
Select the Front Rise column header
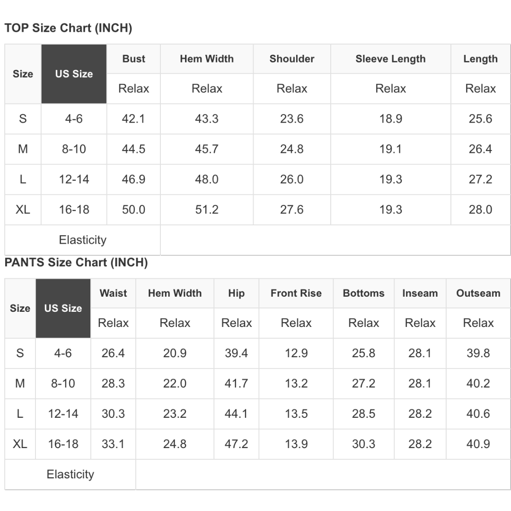(296, 293)
